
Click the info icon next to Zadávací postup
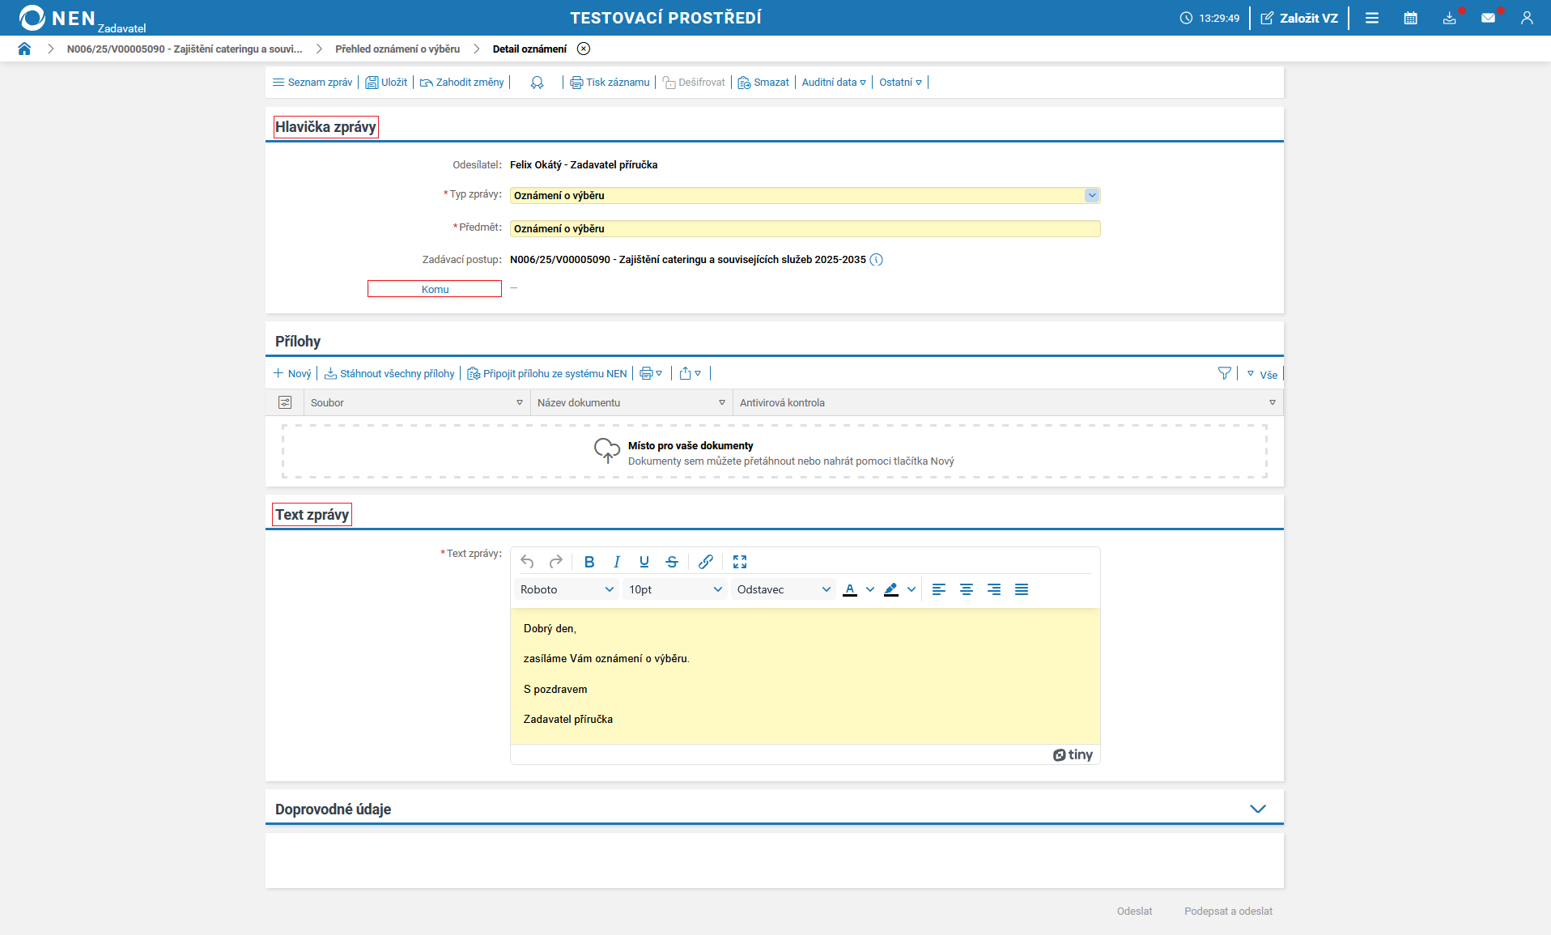[877, 260]
